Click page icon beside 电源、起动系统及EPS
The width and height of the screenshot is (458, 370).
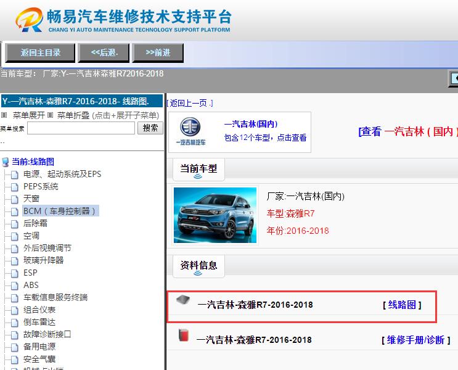click(x=15, y=175)
